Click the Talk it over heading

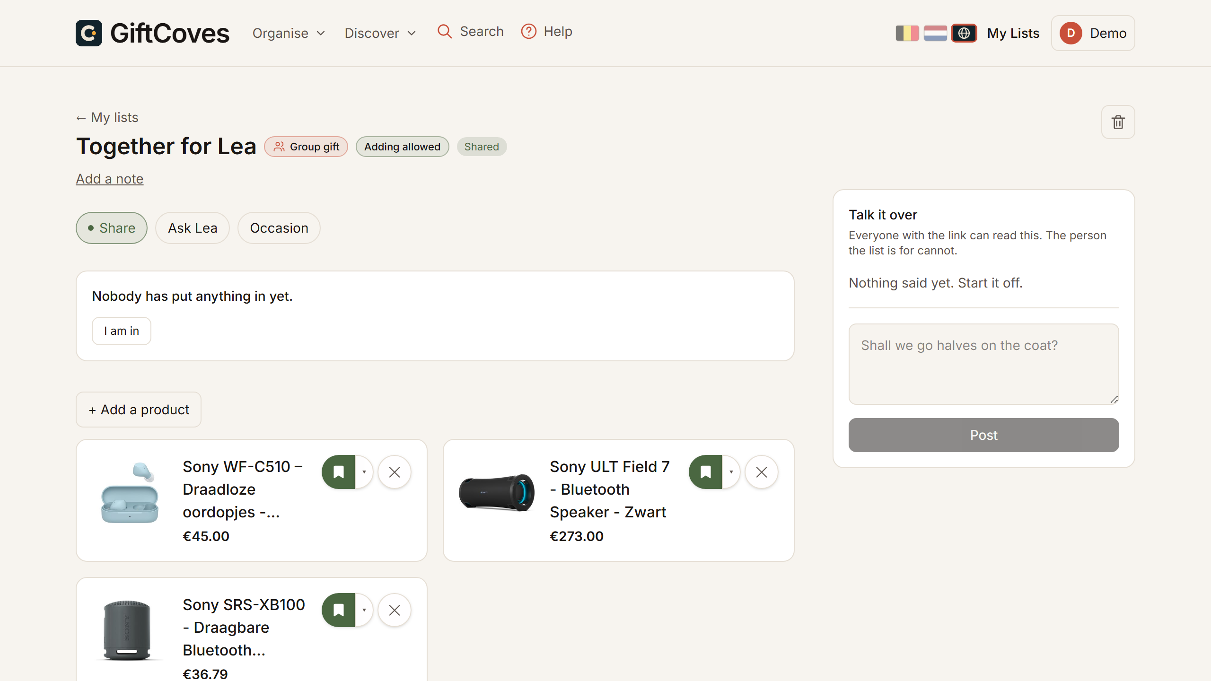pos(883,215)
